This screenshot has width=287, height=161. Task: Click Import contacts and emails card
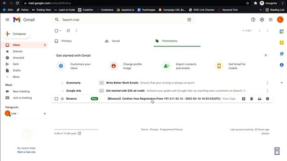[179, 66]
